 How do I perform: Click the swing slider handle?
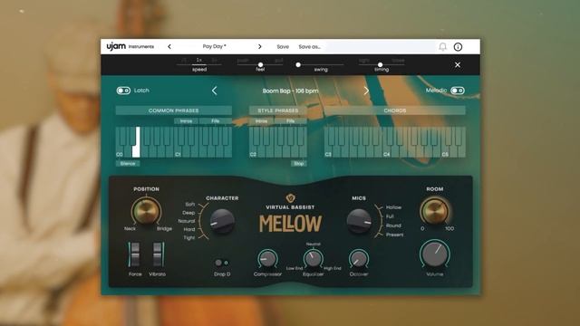(x=298, y=64)
